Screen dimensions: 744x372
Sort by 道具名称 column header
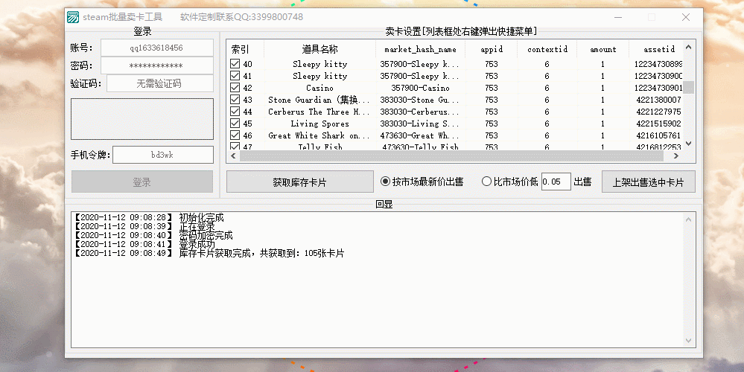pos(319,49)
